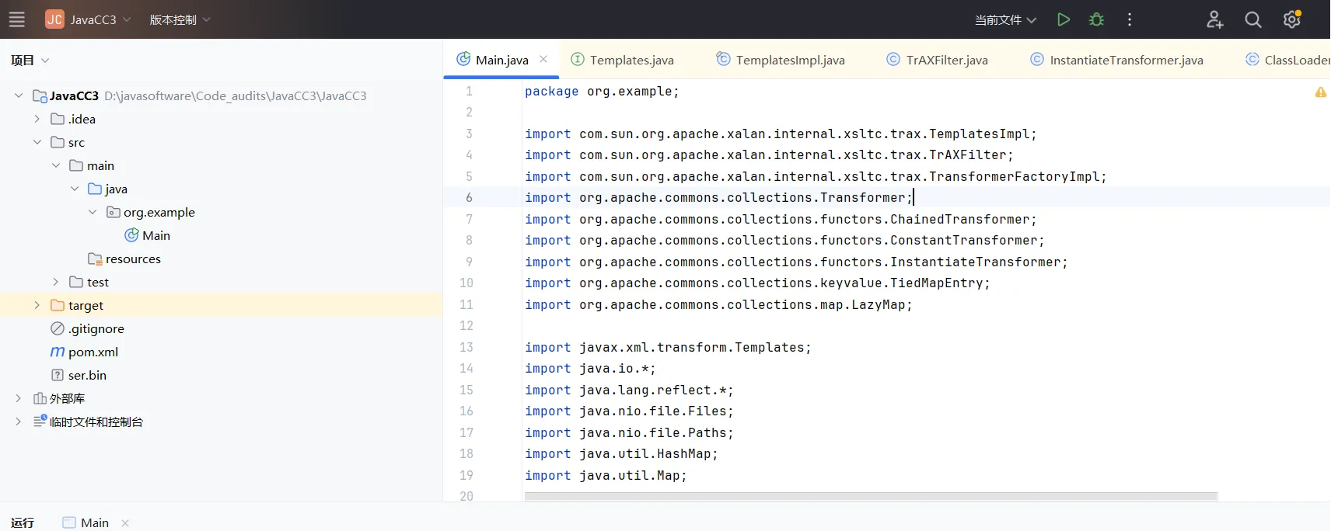Image resolution: width=1331 pixels, height=531 pixels.
Task: Collapse the src folder
Action: click(37, 142)
